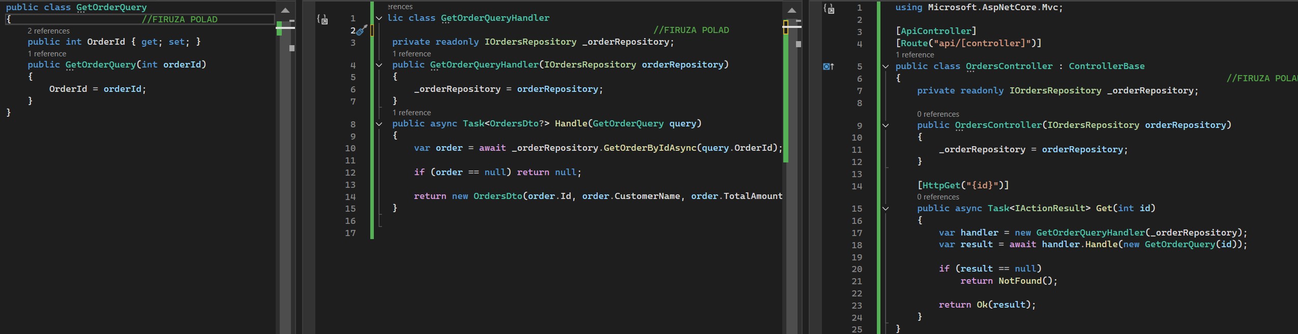
Task: Collapse the Get(int id) action method
Action: pyautogui.click(x=886, y=209)
